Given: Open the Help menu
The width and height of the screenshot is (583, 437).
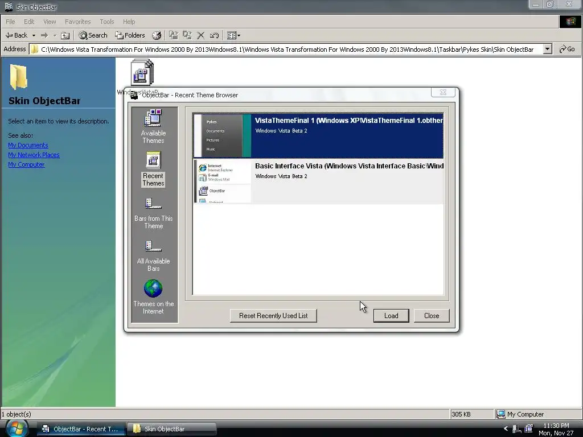Looking at the screenshot, I should pos(129,22).
